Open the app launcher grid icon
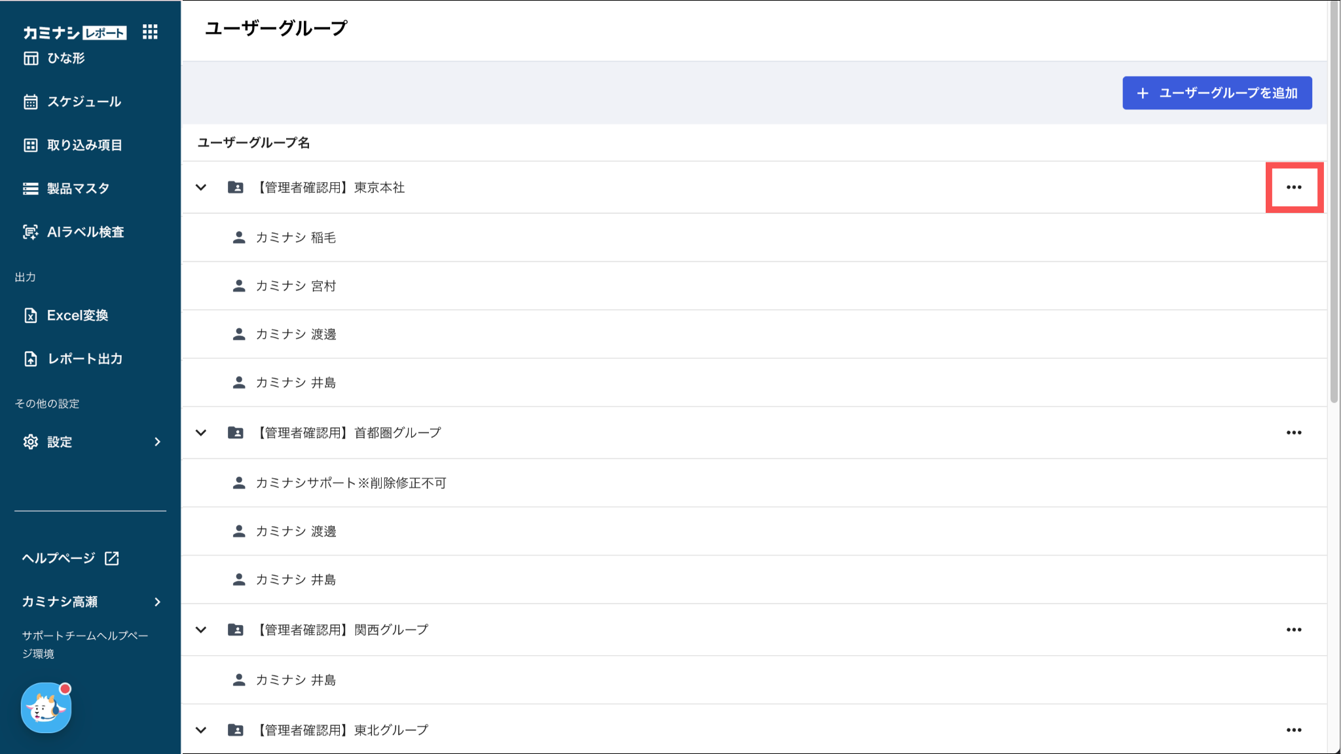The height and width of the screenshot is (754, 1341). click(150, 32)
